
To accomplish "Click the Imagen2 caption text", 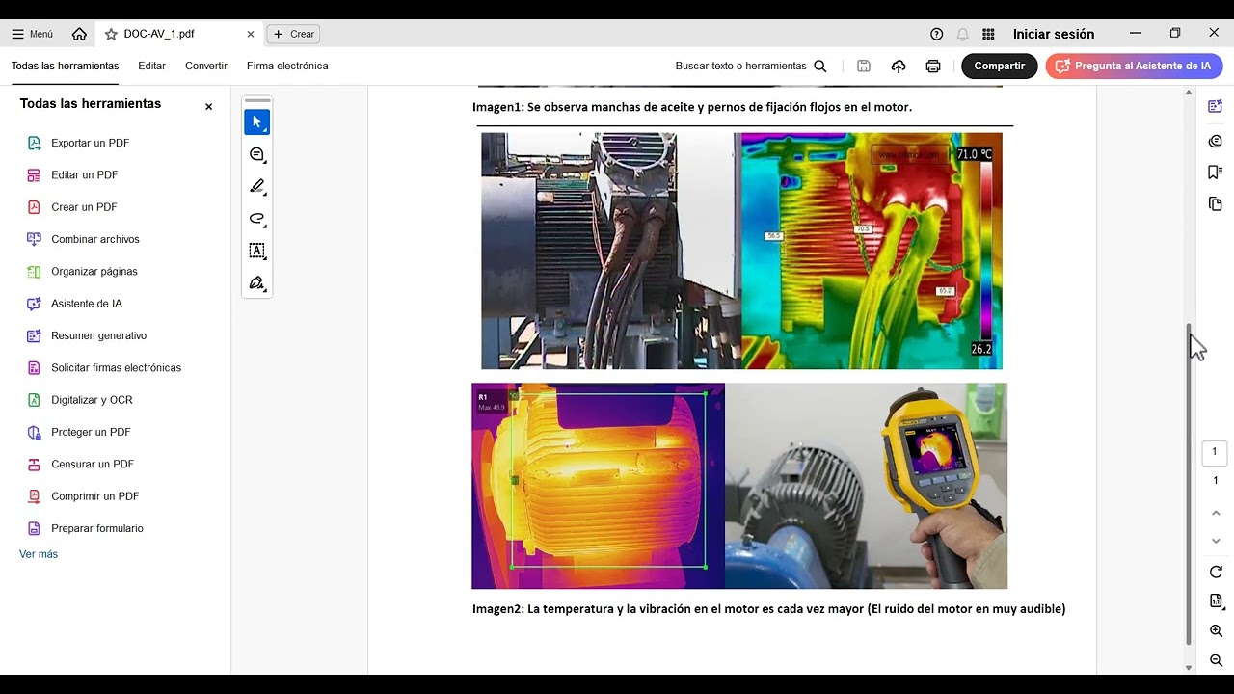I will click(768, 609).
